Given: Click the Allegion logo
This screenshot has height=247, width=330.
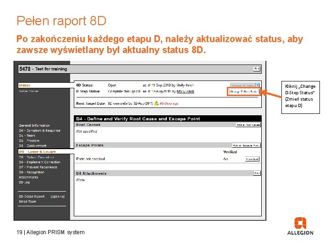Looking at the screenshot, I should click(x=300, y=226).
